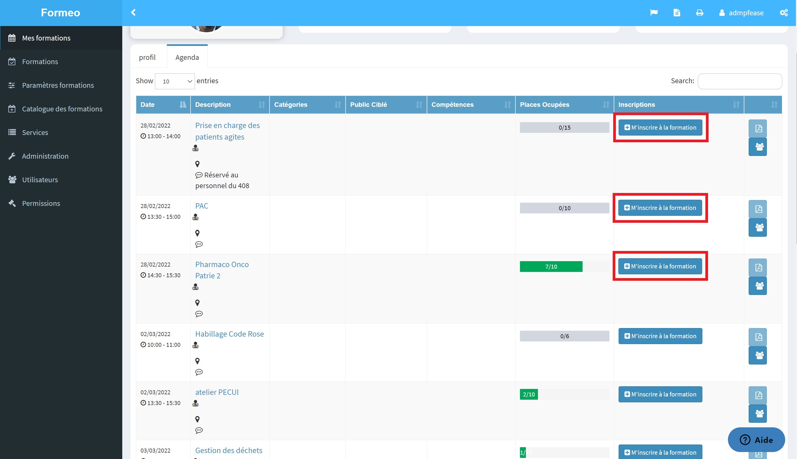Register for the PAC formation
This screenshot has width=797, height=459.
pyautogui.click(x=660, y=208)
